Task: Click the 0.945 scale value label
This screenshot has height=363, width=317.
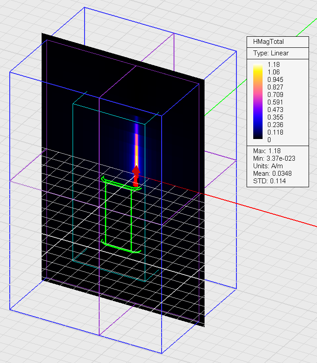Action: (275, 80)
